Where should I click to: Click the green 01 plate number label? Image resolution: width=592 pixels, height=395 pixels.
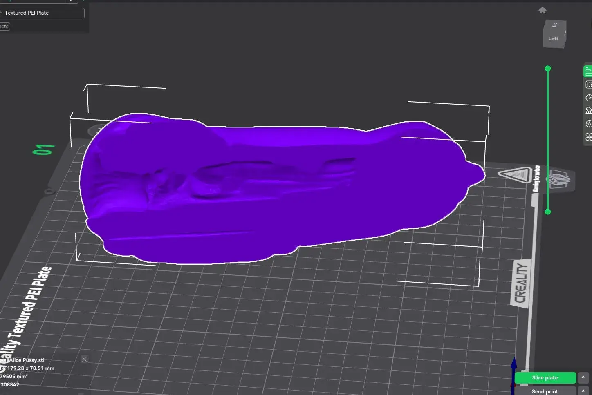point(44,150)
